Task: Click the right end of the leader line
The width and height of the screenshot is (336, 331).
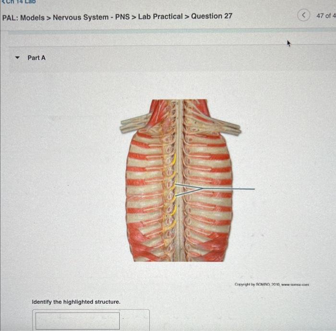Action: [x=254, y=189]
